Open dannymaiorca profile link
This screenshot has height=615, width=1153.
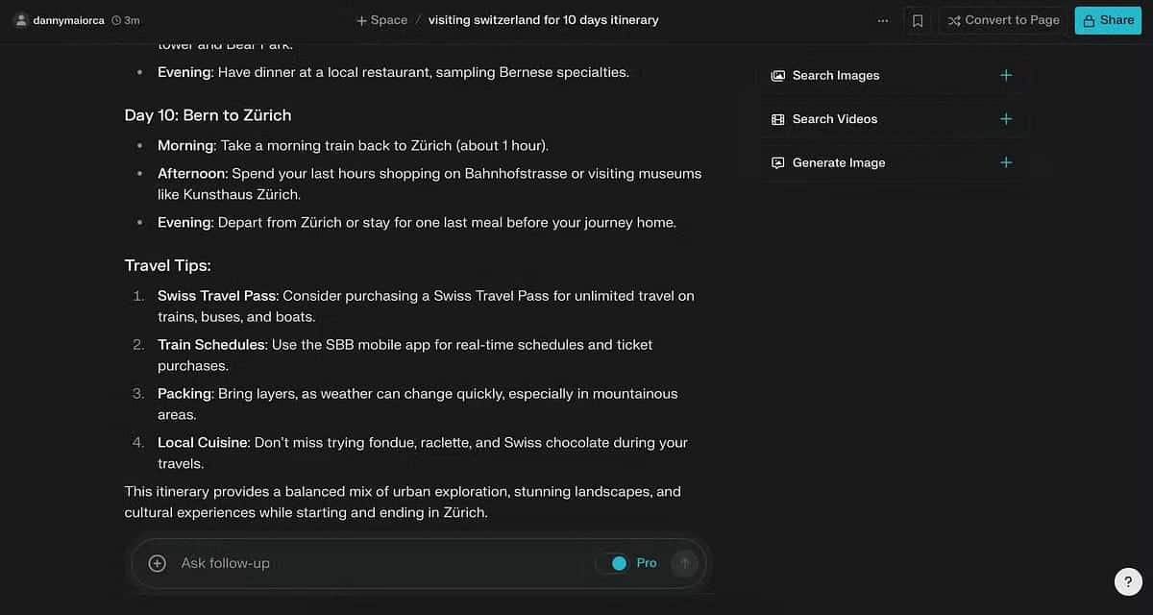68,20
